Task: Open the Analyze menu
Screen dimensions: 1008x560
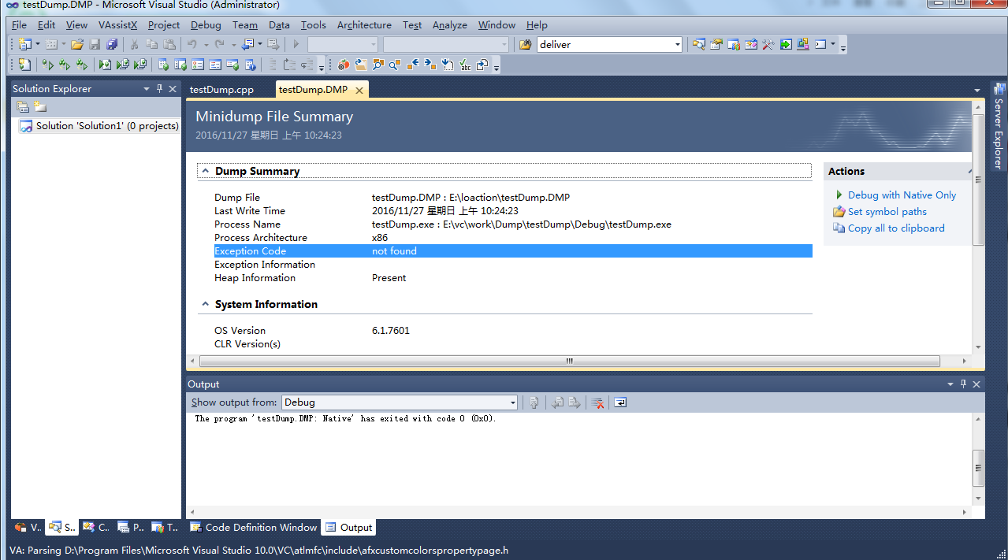Action: (x=450, y=25)
